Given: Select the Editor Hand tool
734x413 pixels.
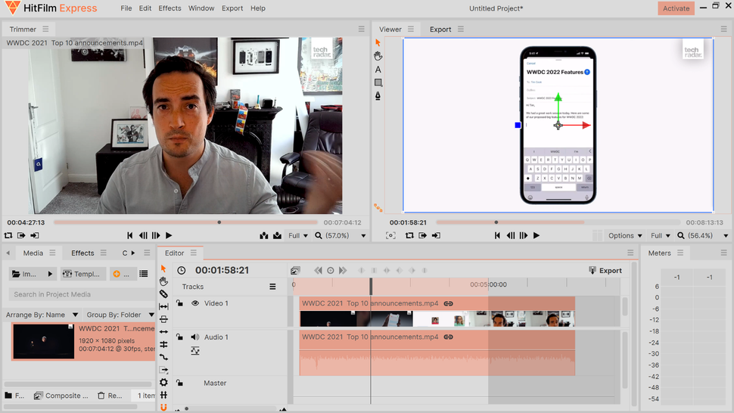Looking at the screenshot, I should point(163,281).
